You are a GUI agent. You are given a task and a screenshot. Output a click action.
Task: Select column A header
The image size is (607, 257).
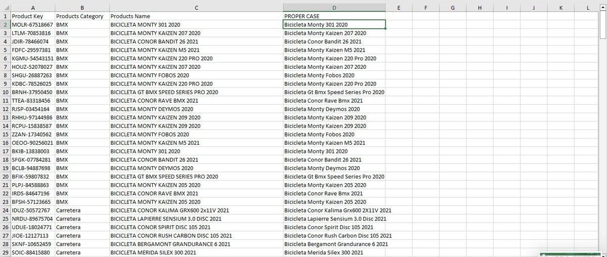point(32,8)
